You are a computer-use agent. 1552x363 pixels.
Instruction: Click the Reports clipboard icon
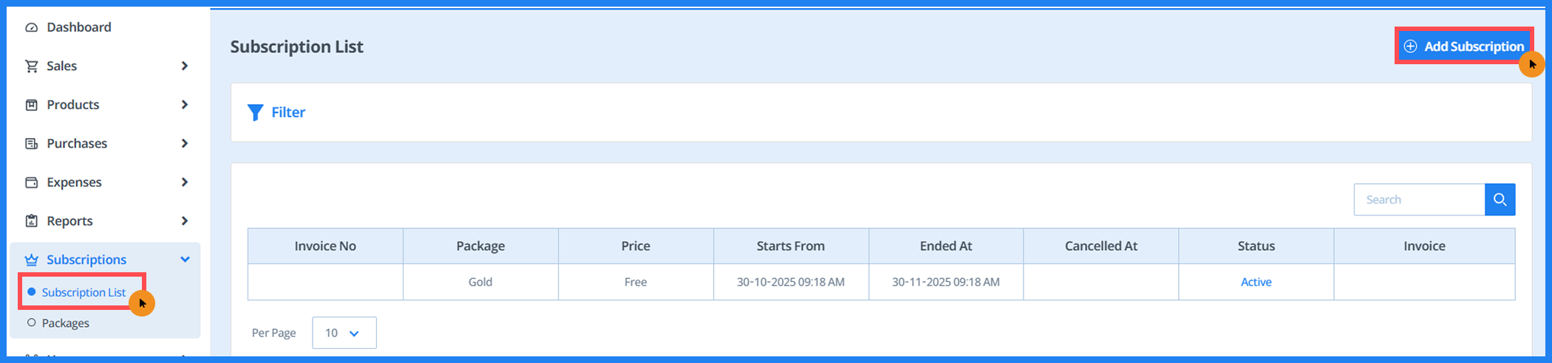tap(31, 221)
